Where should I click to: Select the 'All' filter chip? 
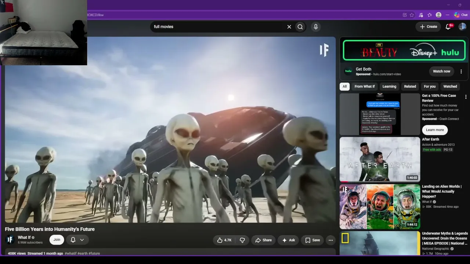344,87
